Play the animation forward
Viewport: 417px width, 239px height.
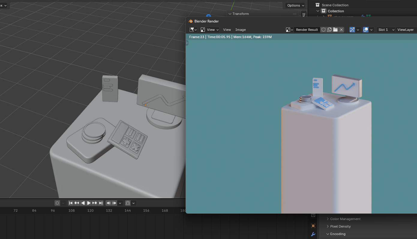[89, 203]
